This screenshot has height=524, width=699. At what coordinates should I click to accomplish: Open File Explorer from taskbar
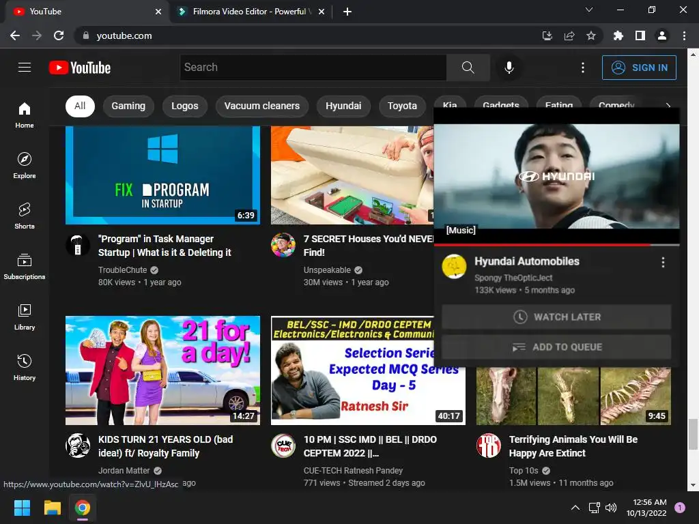click(52, 508)
